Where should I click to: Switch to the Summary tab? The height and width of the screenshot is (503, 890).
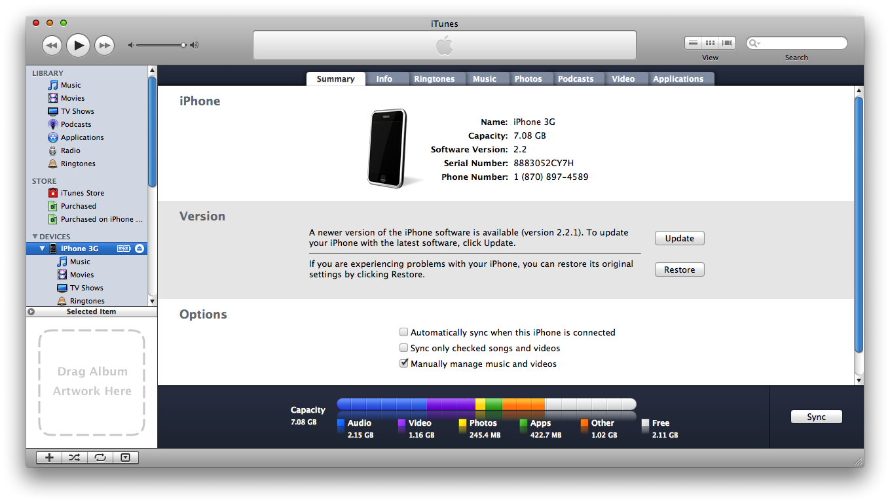point(335,78)
